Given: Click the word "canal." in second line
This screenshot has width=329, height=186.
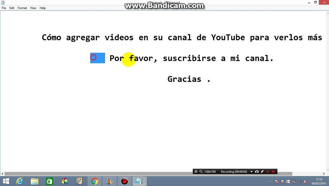Looking at the screenshot, I should point(259,58).
